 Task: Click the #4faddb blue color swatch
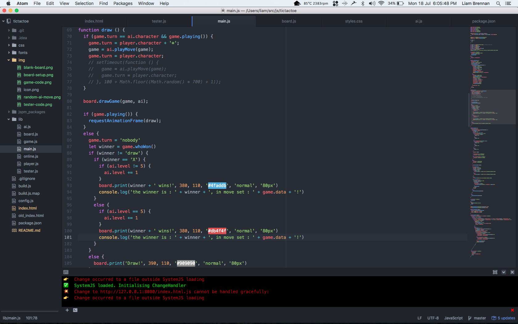pyautogui.click(x=217, y=185)
